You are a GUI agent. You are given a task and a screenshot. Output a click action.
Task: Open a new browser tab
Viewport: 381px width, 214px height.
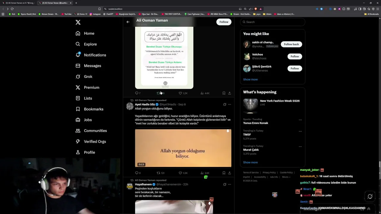click(x=76, y=3)
